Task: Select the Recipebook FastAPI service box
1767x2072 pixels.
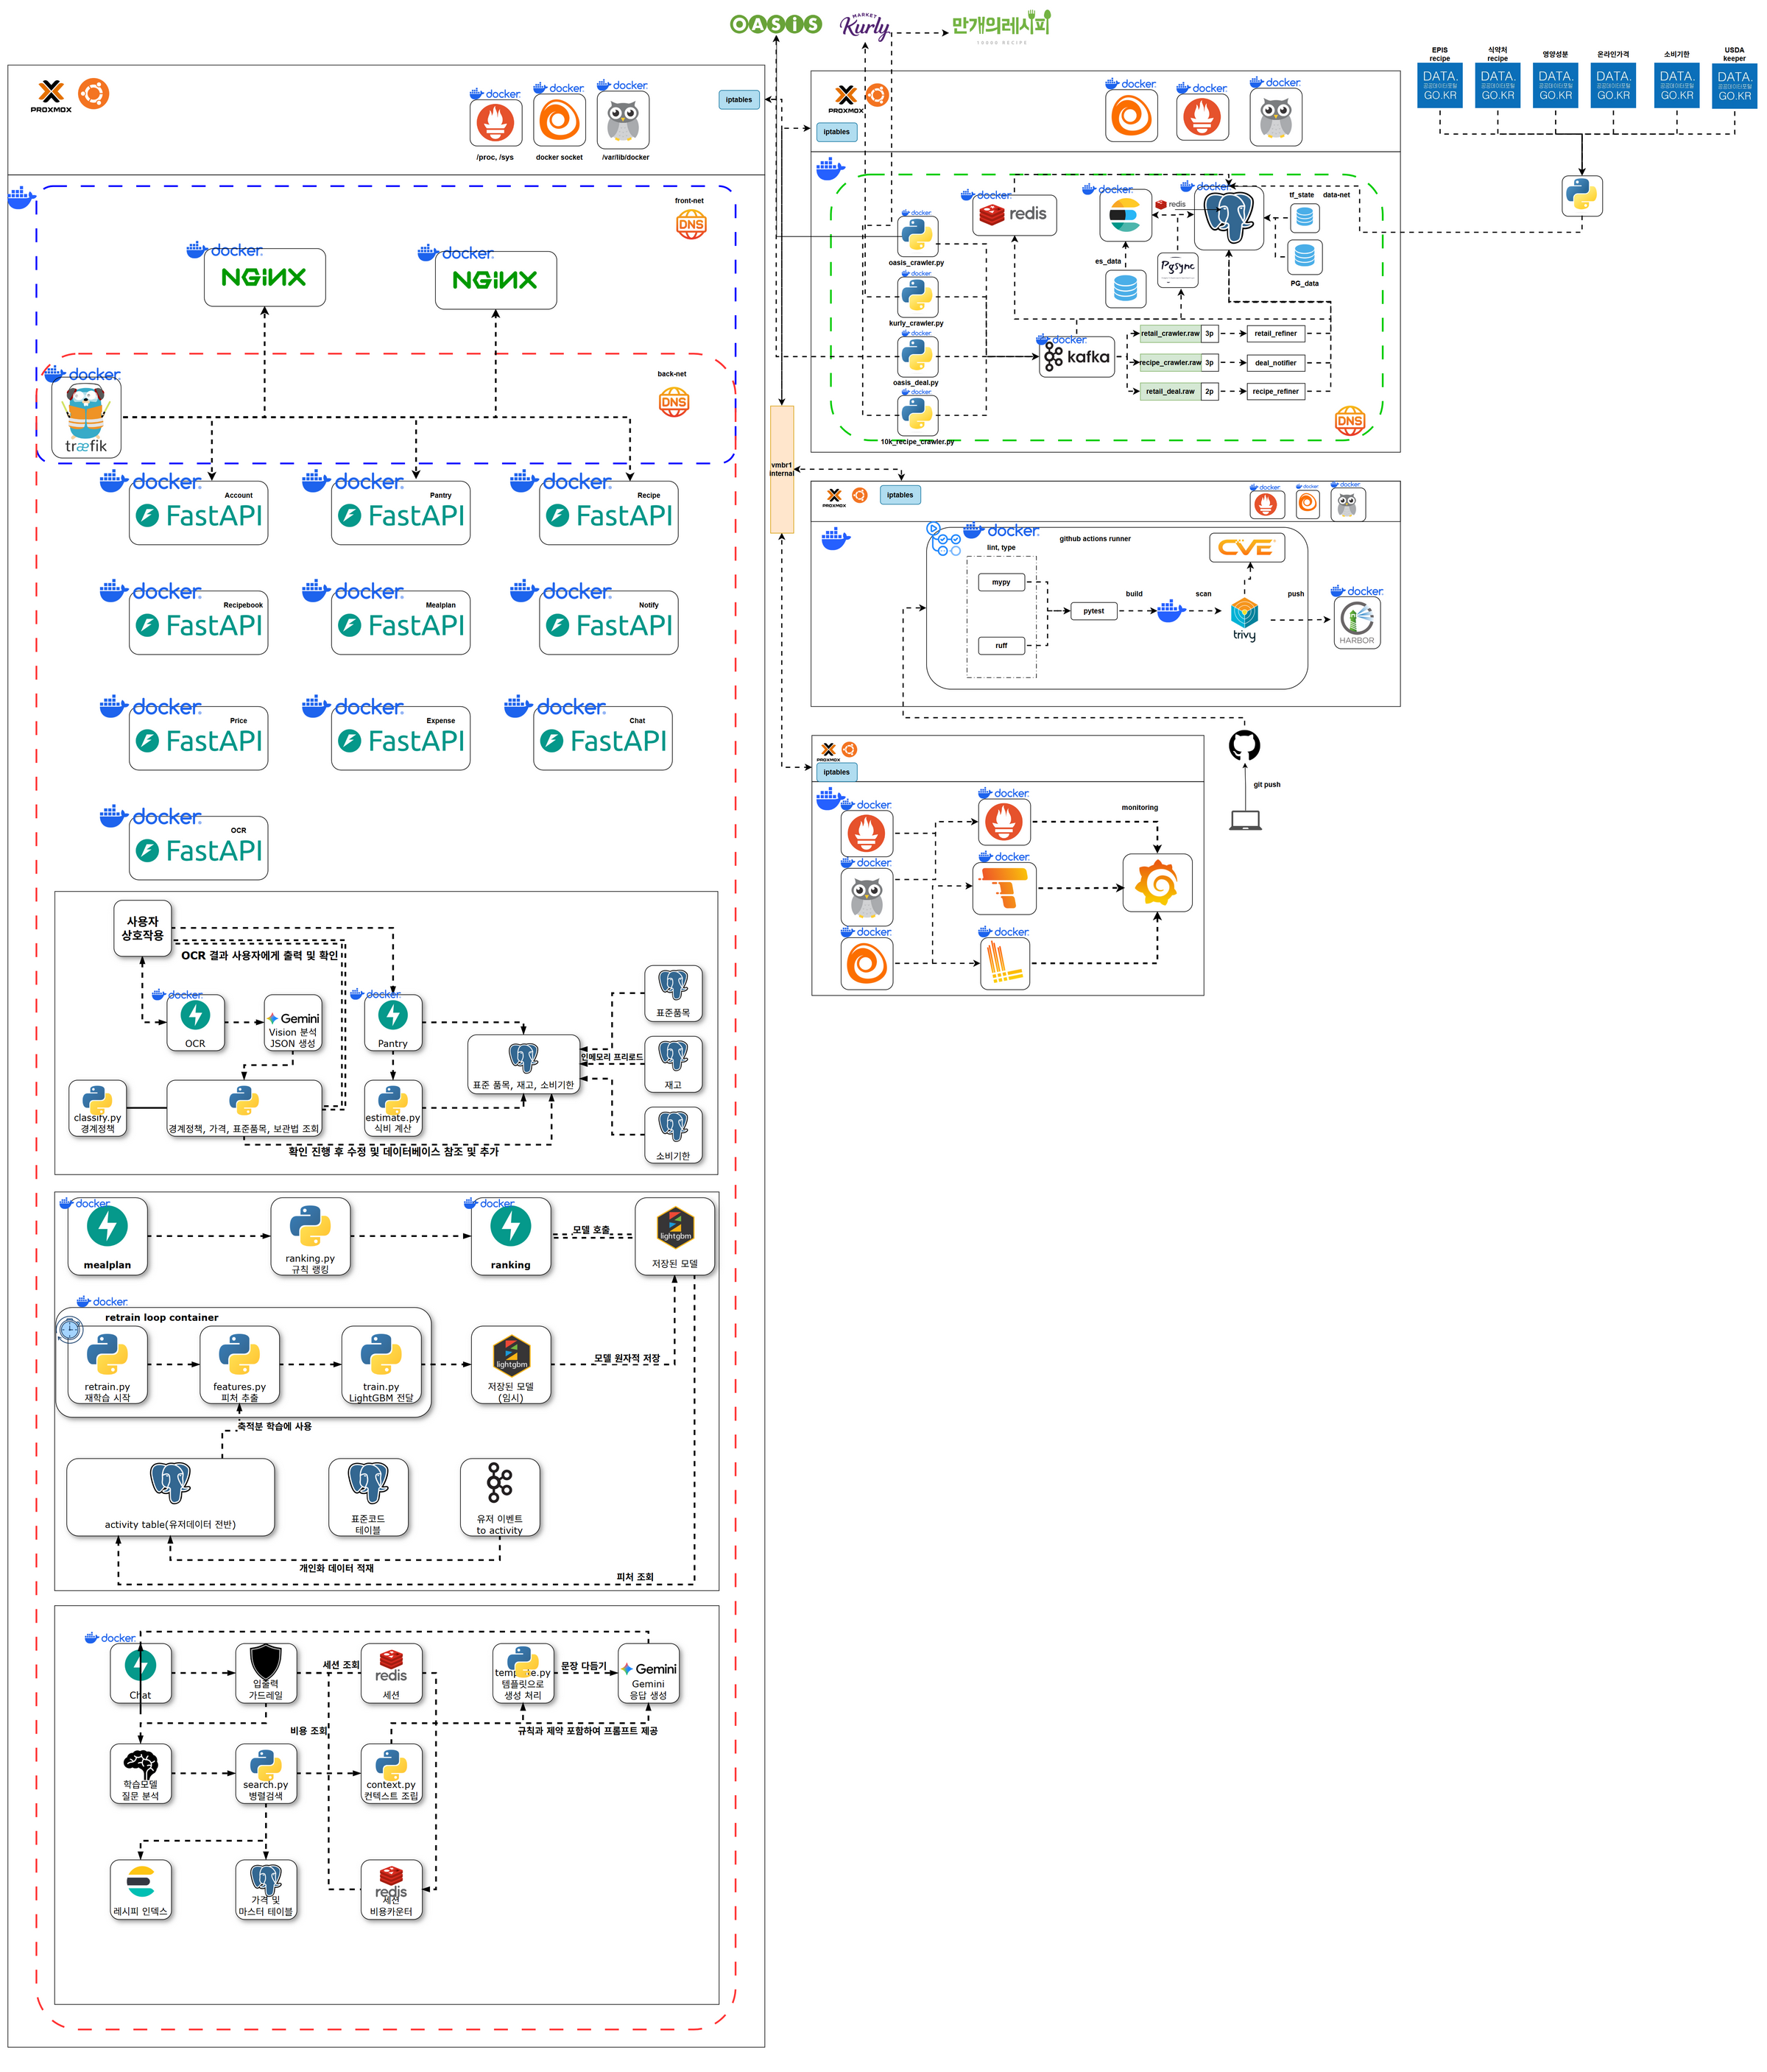Action: pyautogui.click(x=199, y=623)
